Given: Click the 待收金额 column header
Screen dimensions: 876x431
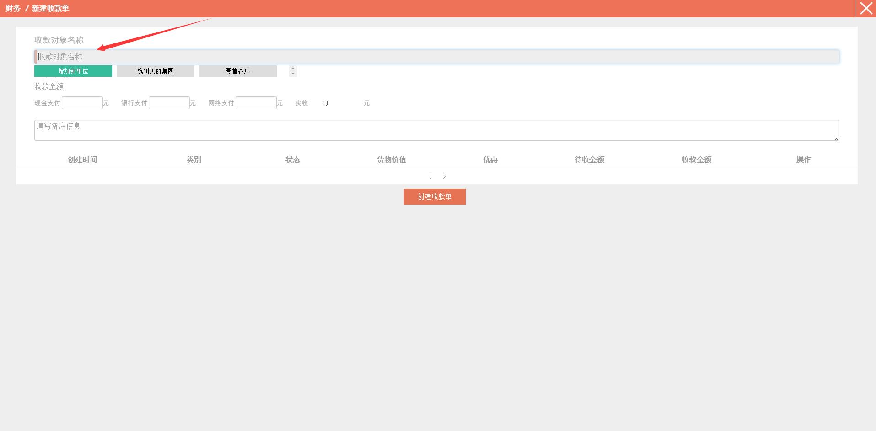Looking at the screenshot, I should click(589, 160).
